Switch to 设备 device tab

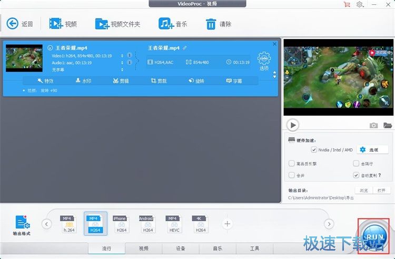(181, 248)
